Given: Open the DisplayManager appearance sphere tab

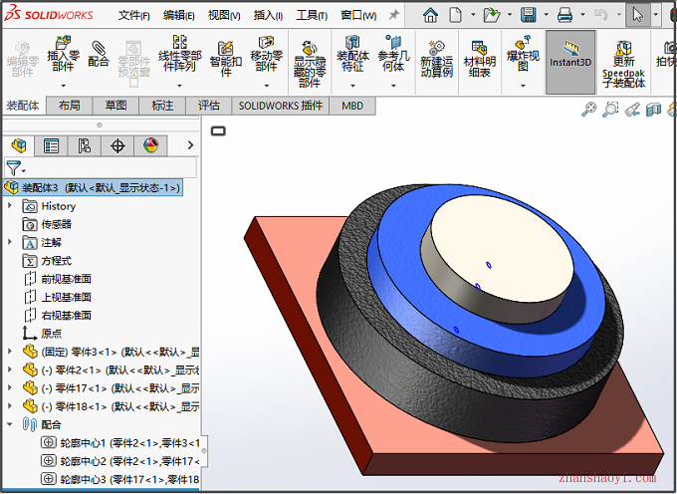Looking at the screenshot, I should click(150, 145).
